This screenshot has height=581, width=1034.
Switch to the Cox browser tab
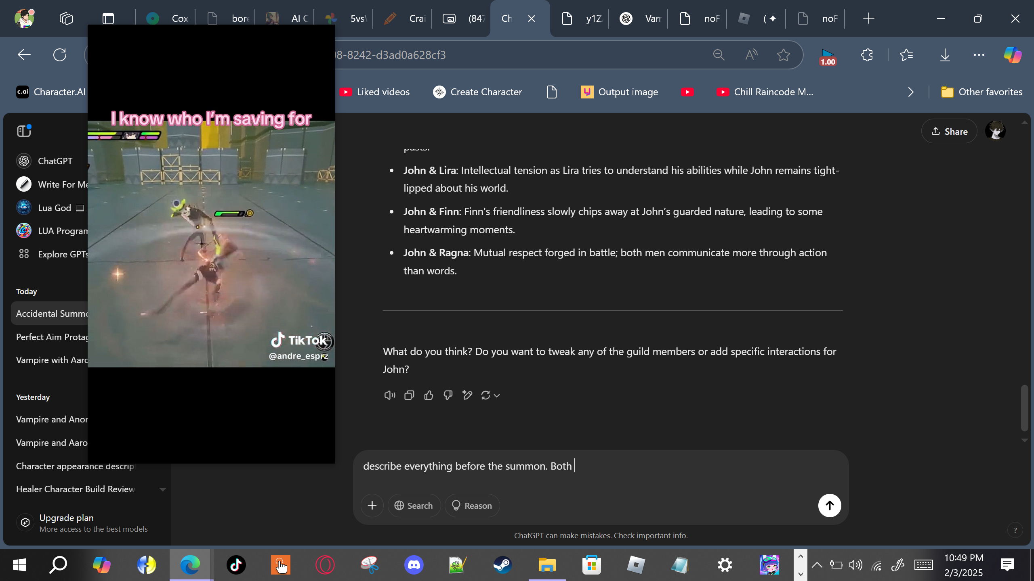[x=166, y=19]
